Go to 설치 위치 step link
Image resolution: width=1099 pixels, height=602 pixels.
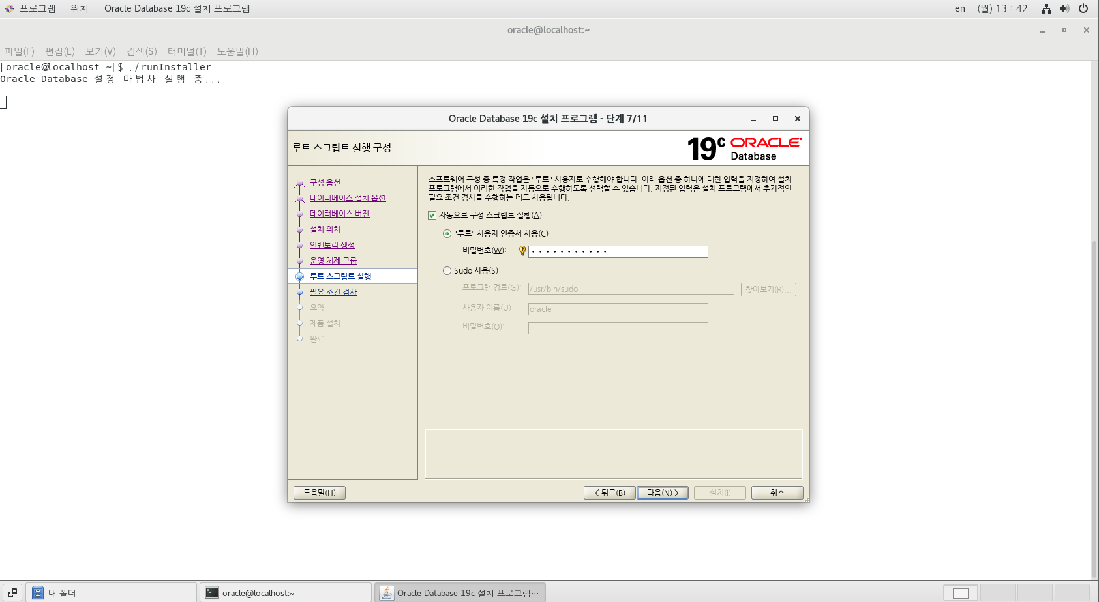(325, 229)
